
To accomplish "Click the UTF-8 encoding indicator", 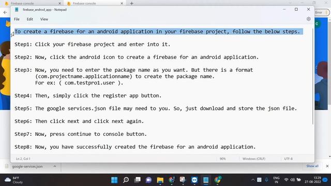I will [x=288, y=159].
